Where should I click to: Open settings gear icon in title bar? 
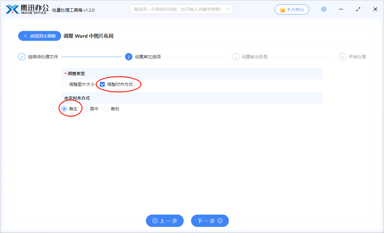[323, 9]
